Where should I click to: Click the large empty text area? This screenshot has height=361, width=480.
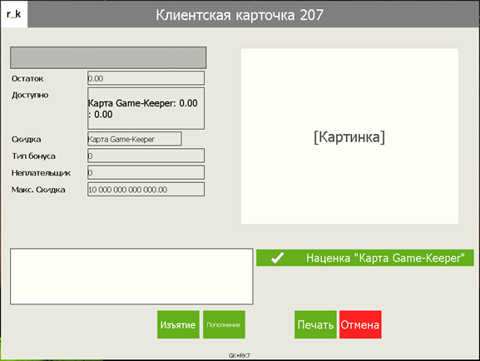131,276
